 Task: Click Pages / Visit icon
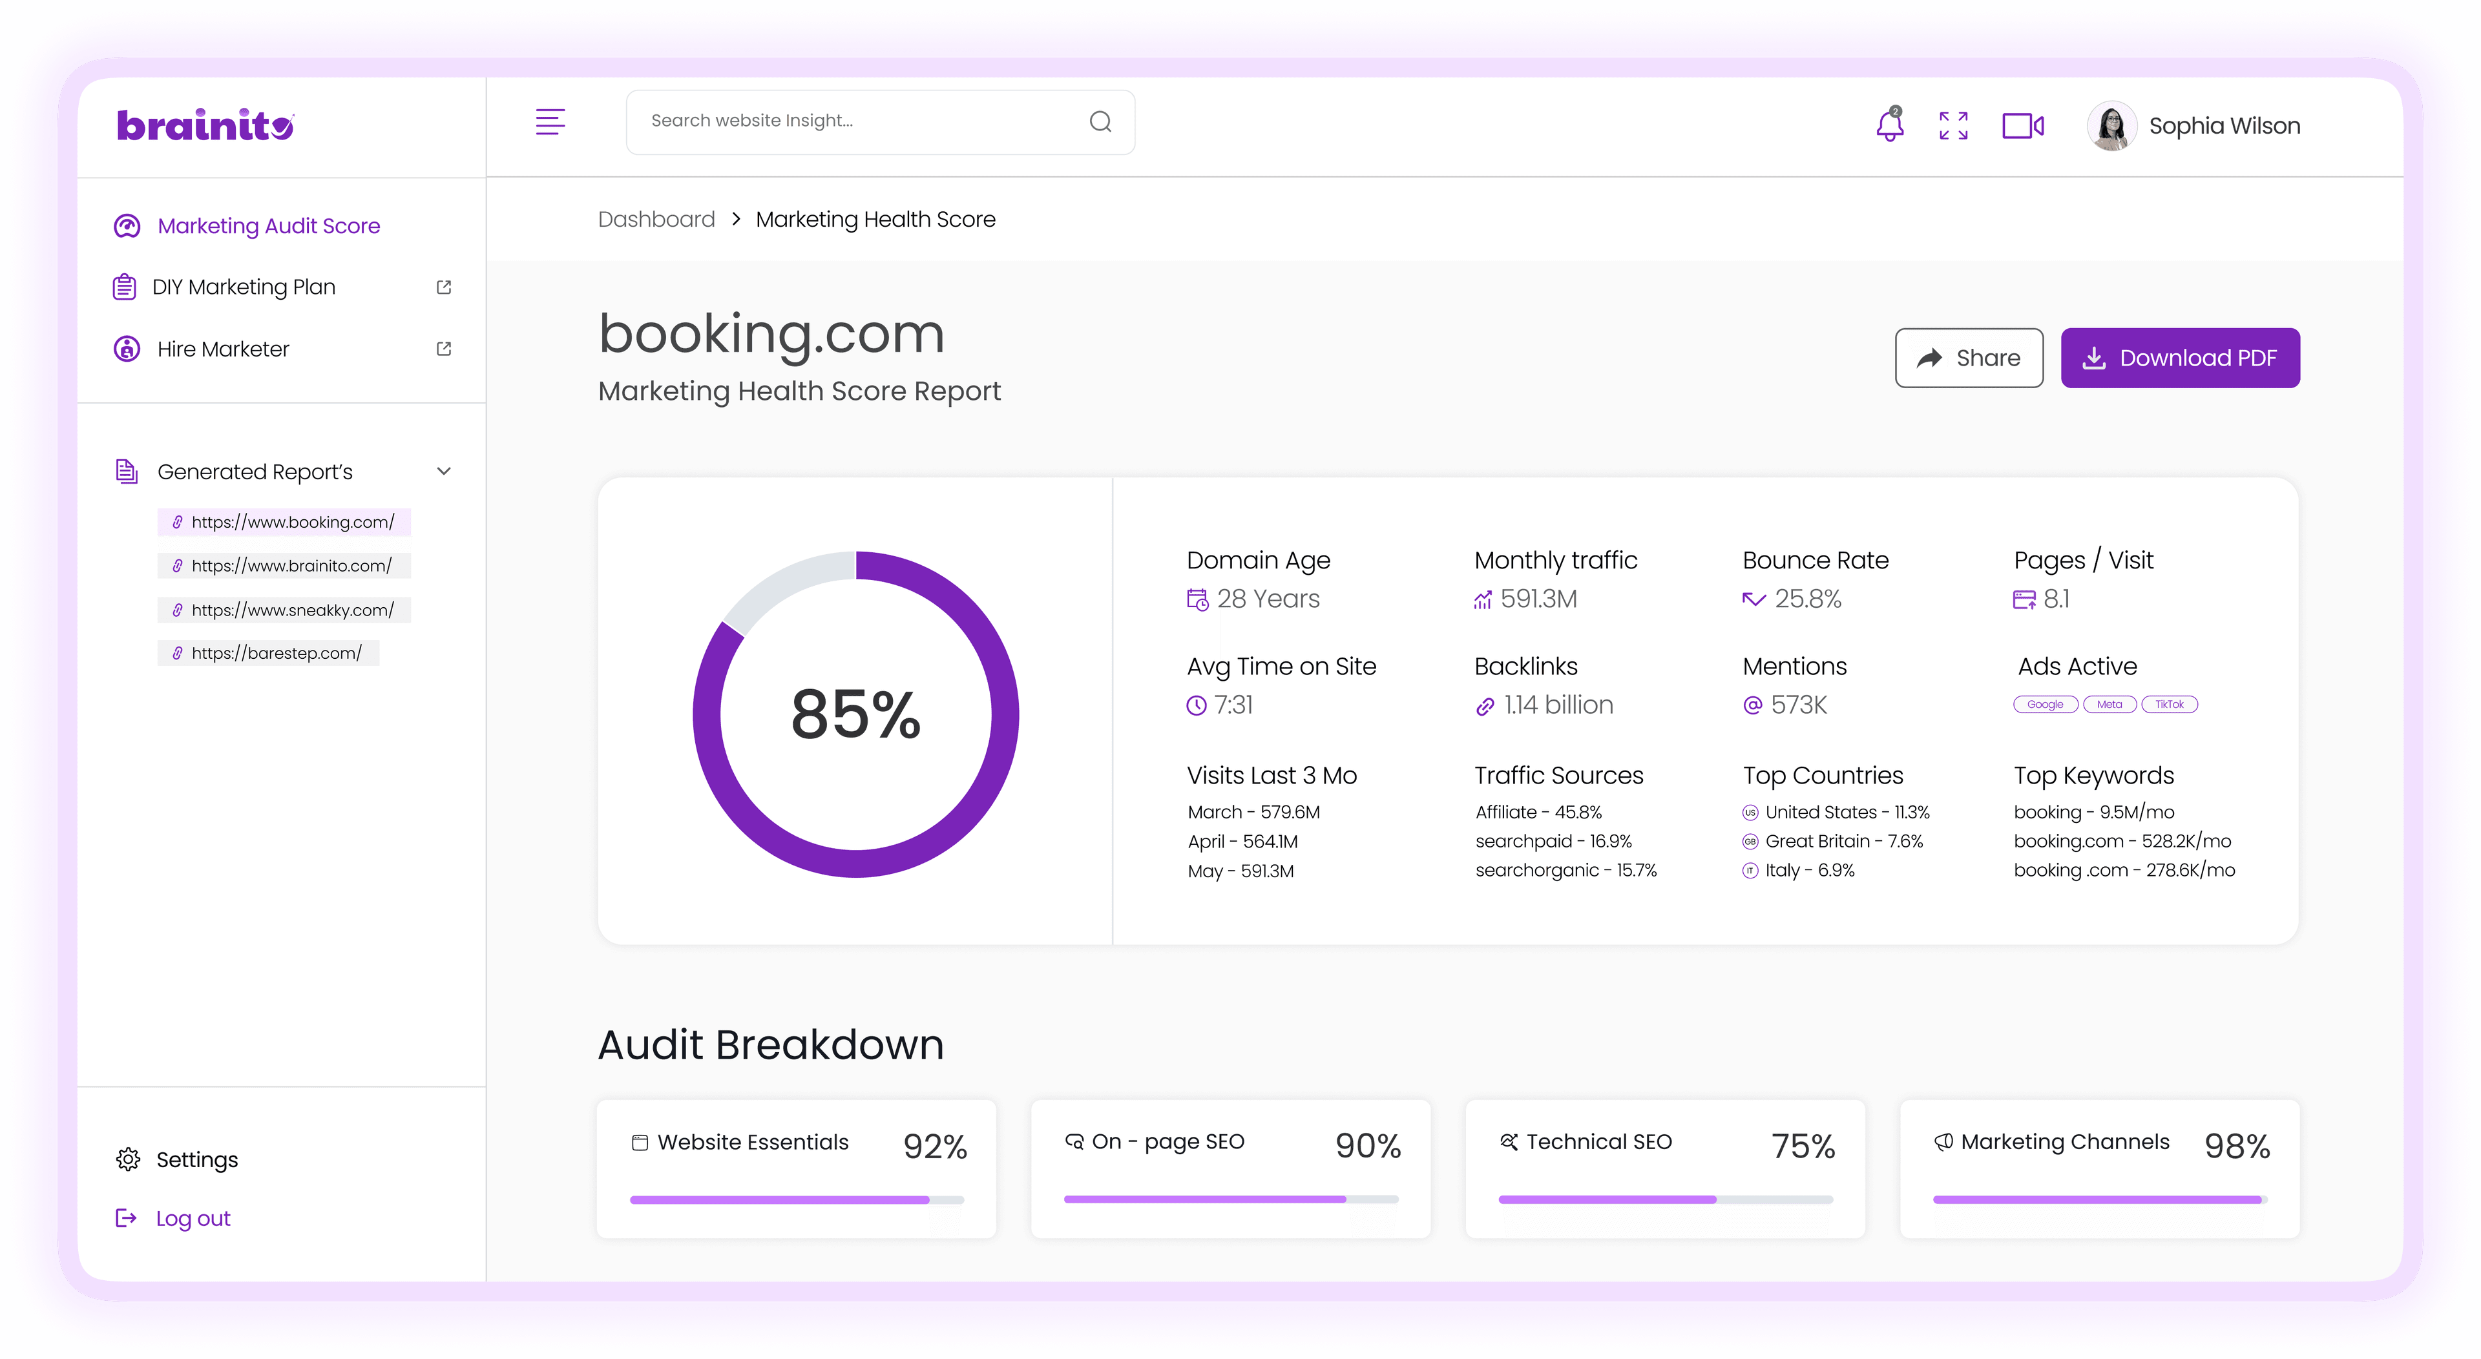[x=2024, y=599]
